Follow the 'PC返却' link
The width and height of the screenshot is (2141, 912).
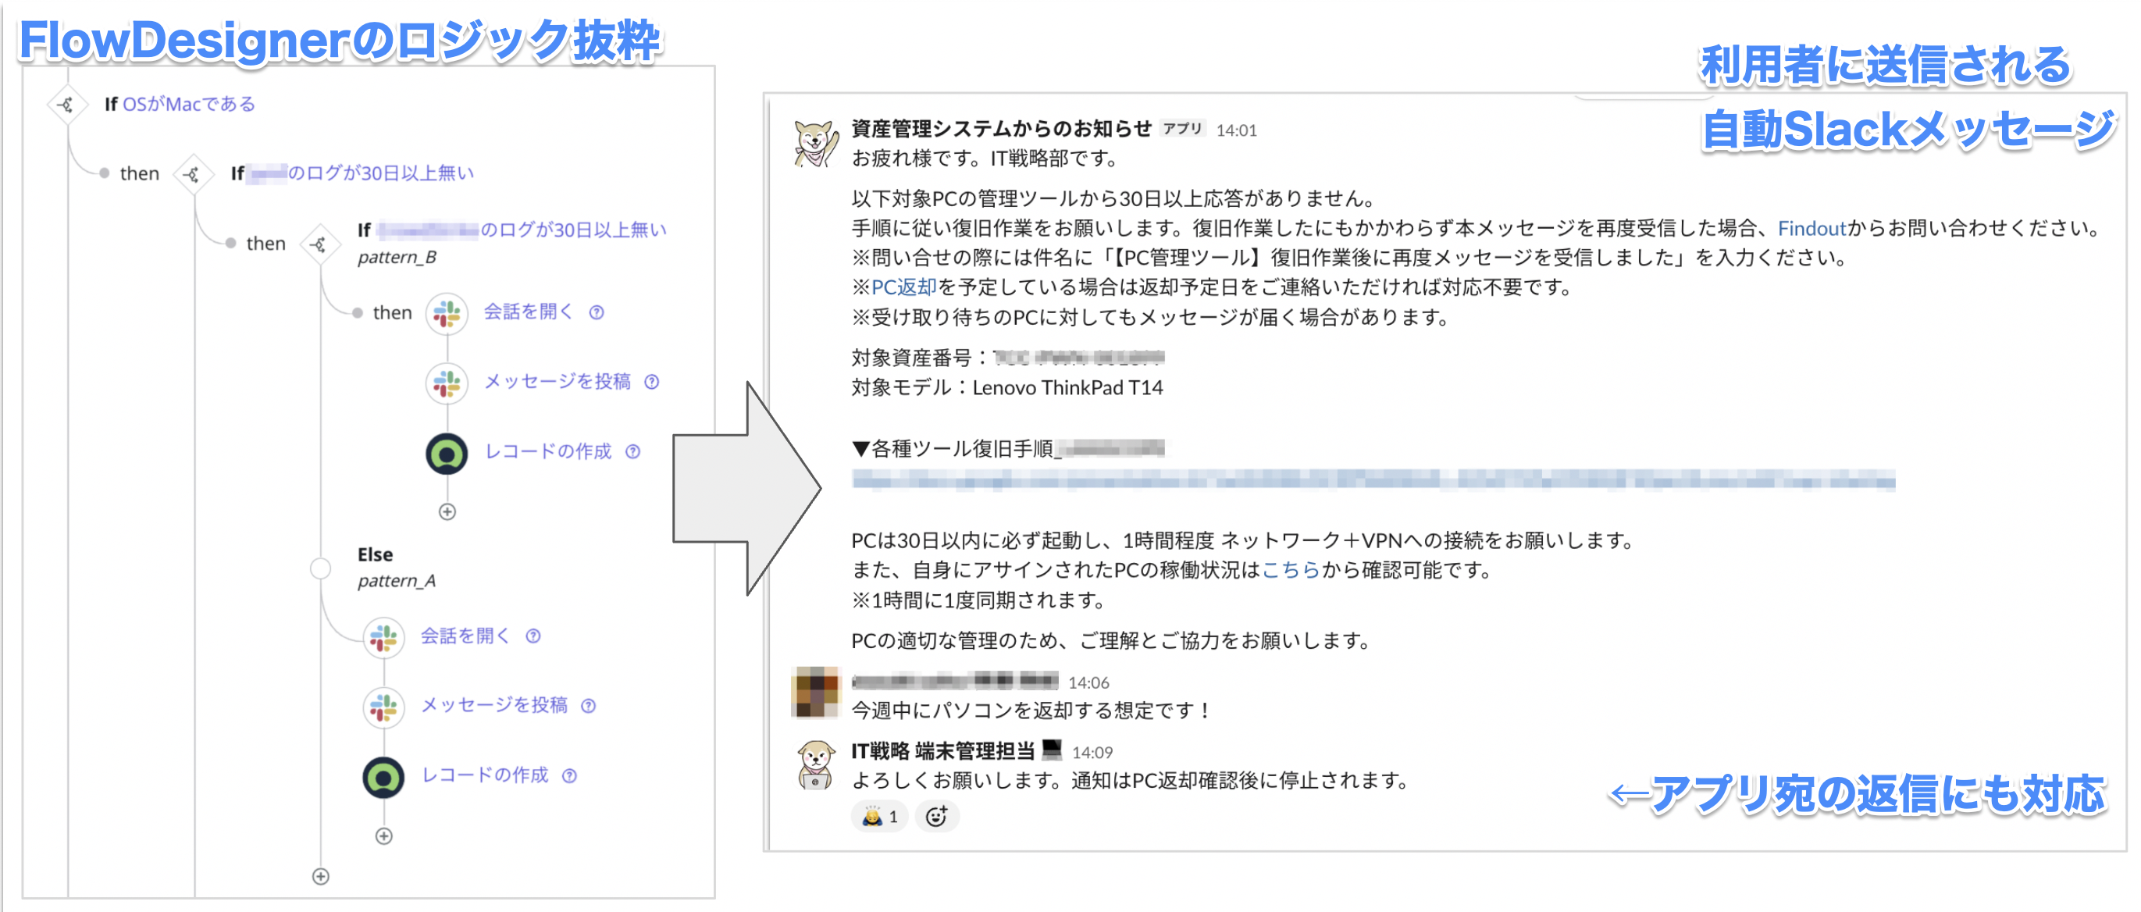(x=904, y=287)
